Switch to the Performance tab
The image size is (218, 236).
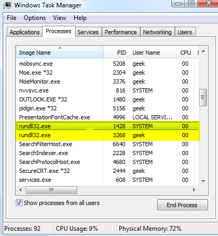pos(121,32)
